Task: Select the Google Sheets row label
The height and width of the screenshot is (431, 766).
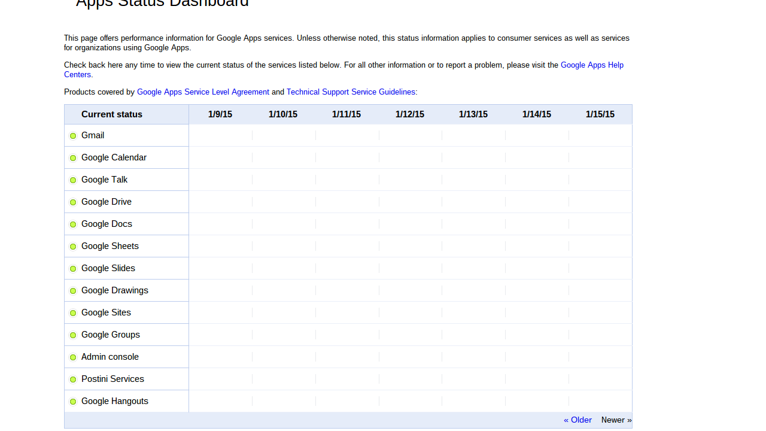Action: (x=110, y=246)
